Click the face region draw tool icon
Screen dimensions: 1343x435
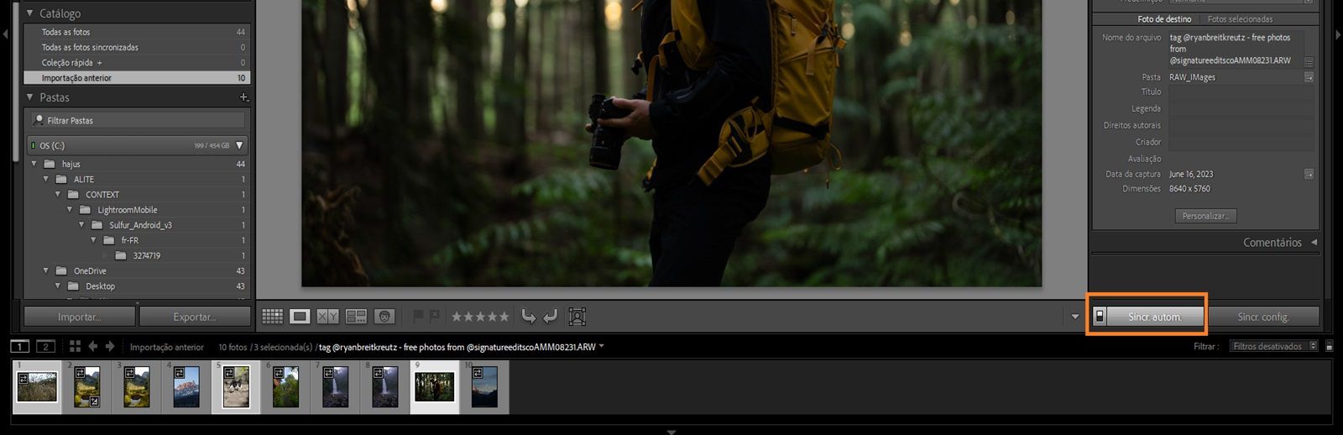pyautogui.click(x=577, y=317)
